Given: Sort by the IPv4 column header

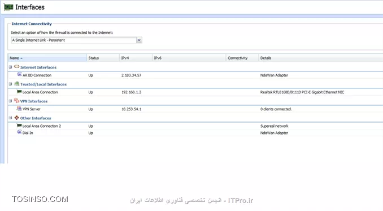Looking at the screenshot, I should click(136, 58).
